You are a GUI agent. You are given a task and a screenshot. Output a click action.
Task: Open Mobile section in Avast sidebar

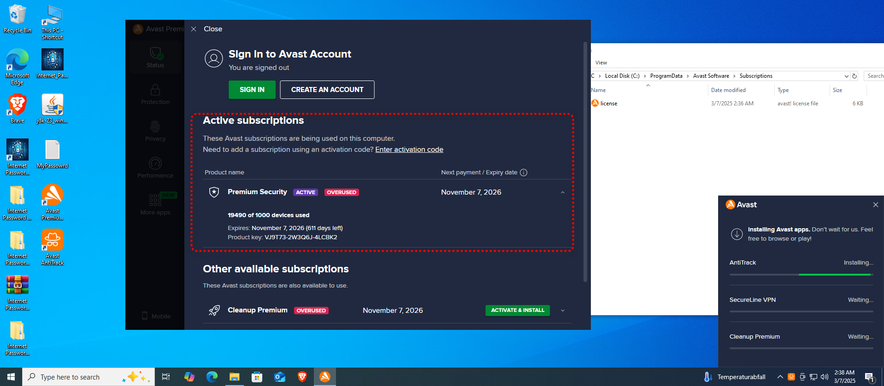155,316
